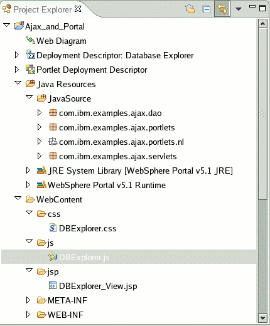The height and width of the screenshot is (326, 270).
Task: Click the scrollbar down arrow
Action: (x=262, y=318)
